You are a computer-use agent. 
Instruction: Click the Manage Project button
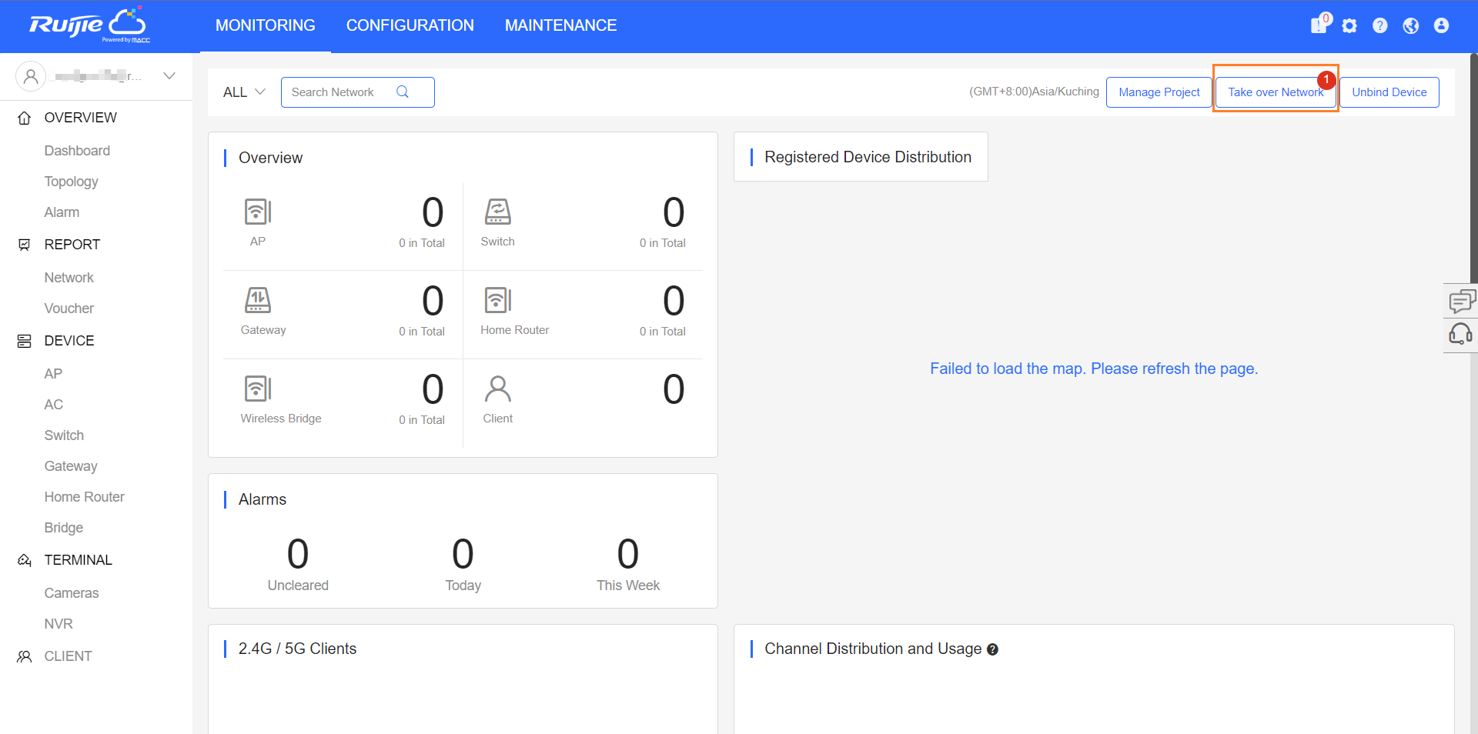[x=1159, y=92]
